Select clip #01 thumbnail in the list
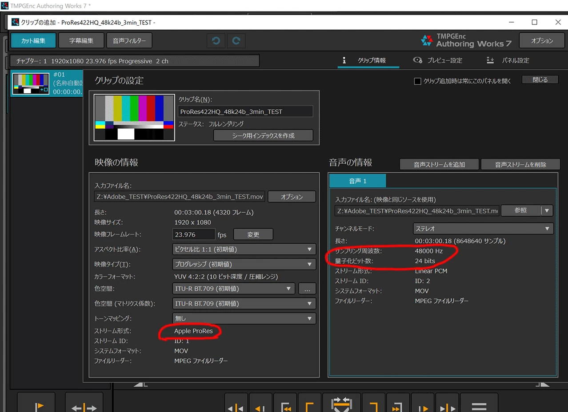This screenshot has height=412, width=568. [x=31, y=84]
